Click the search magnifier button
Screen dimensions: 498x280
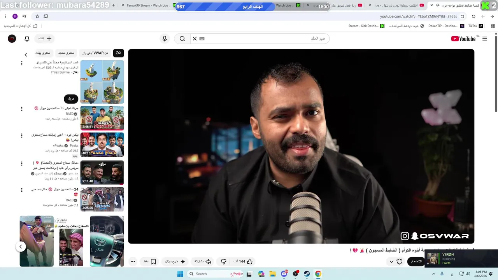182,38
